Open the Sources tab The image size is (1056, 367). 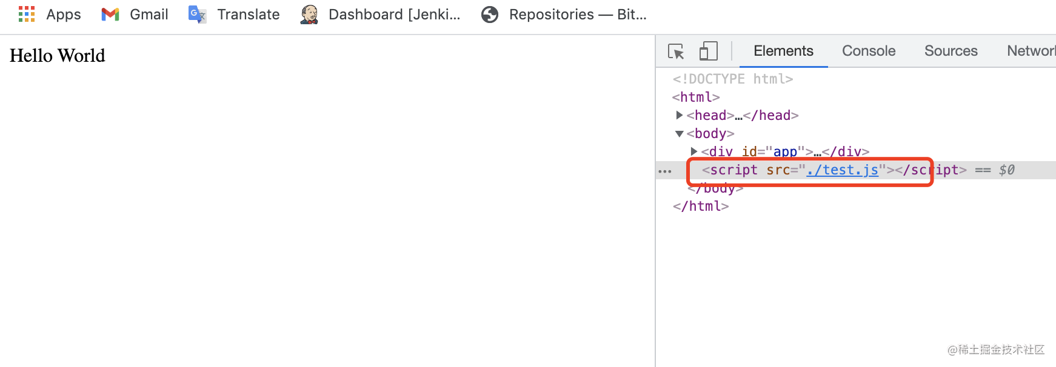[x=951, y=51]
